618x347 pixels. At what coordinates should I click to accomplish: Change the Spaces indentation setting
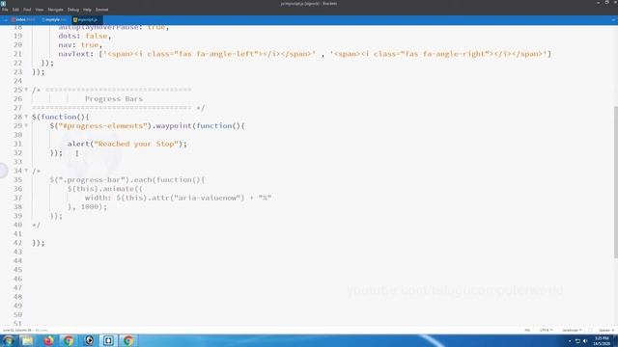606,330
